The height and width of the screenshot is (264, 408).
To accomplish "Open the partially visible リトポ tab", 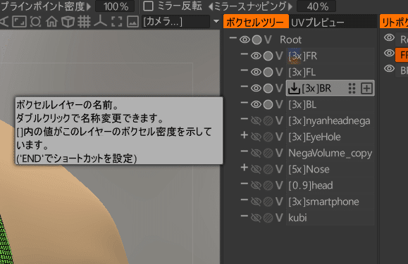I will [x=394, y=22].
